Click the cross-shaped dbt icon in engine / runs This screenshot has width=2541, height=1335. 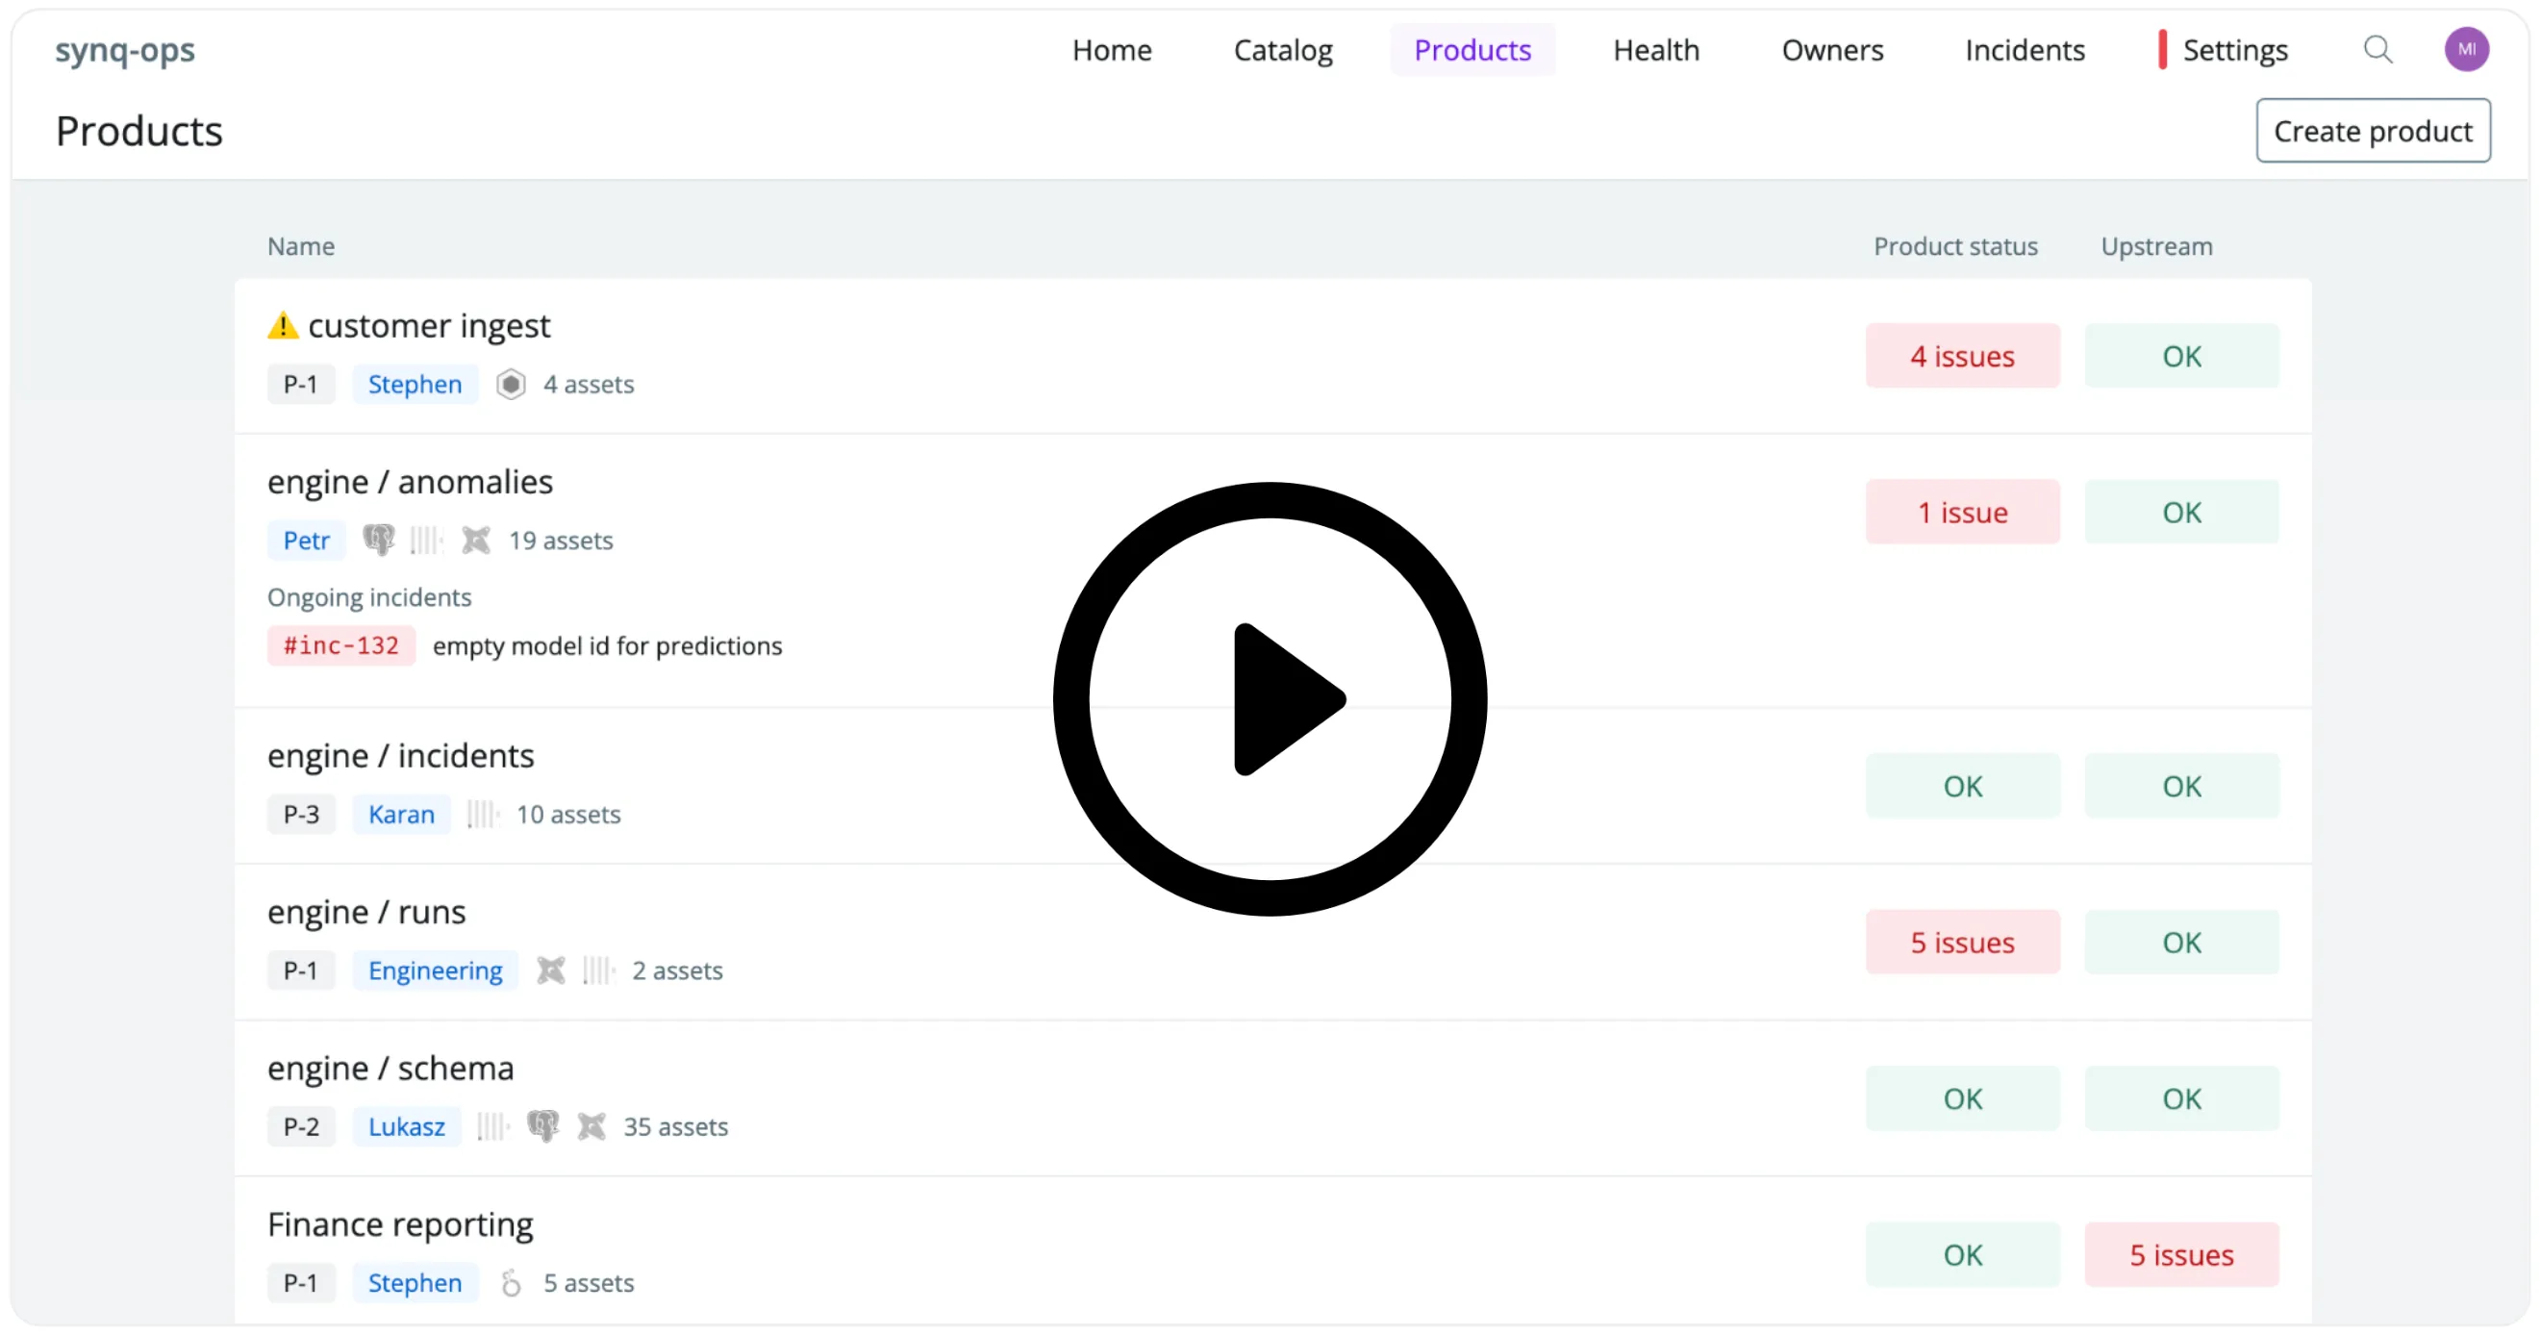[x=550, y=970]
